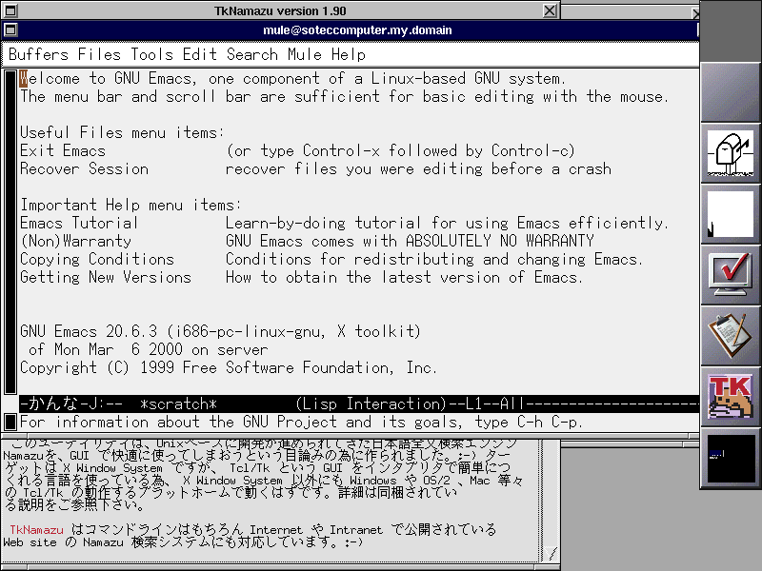Image resolution: width=762 pixels, height=571 pixels.
Task: Click the Mule window title bar
Action: tap(357, 30)
